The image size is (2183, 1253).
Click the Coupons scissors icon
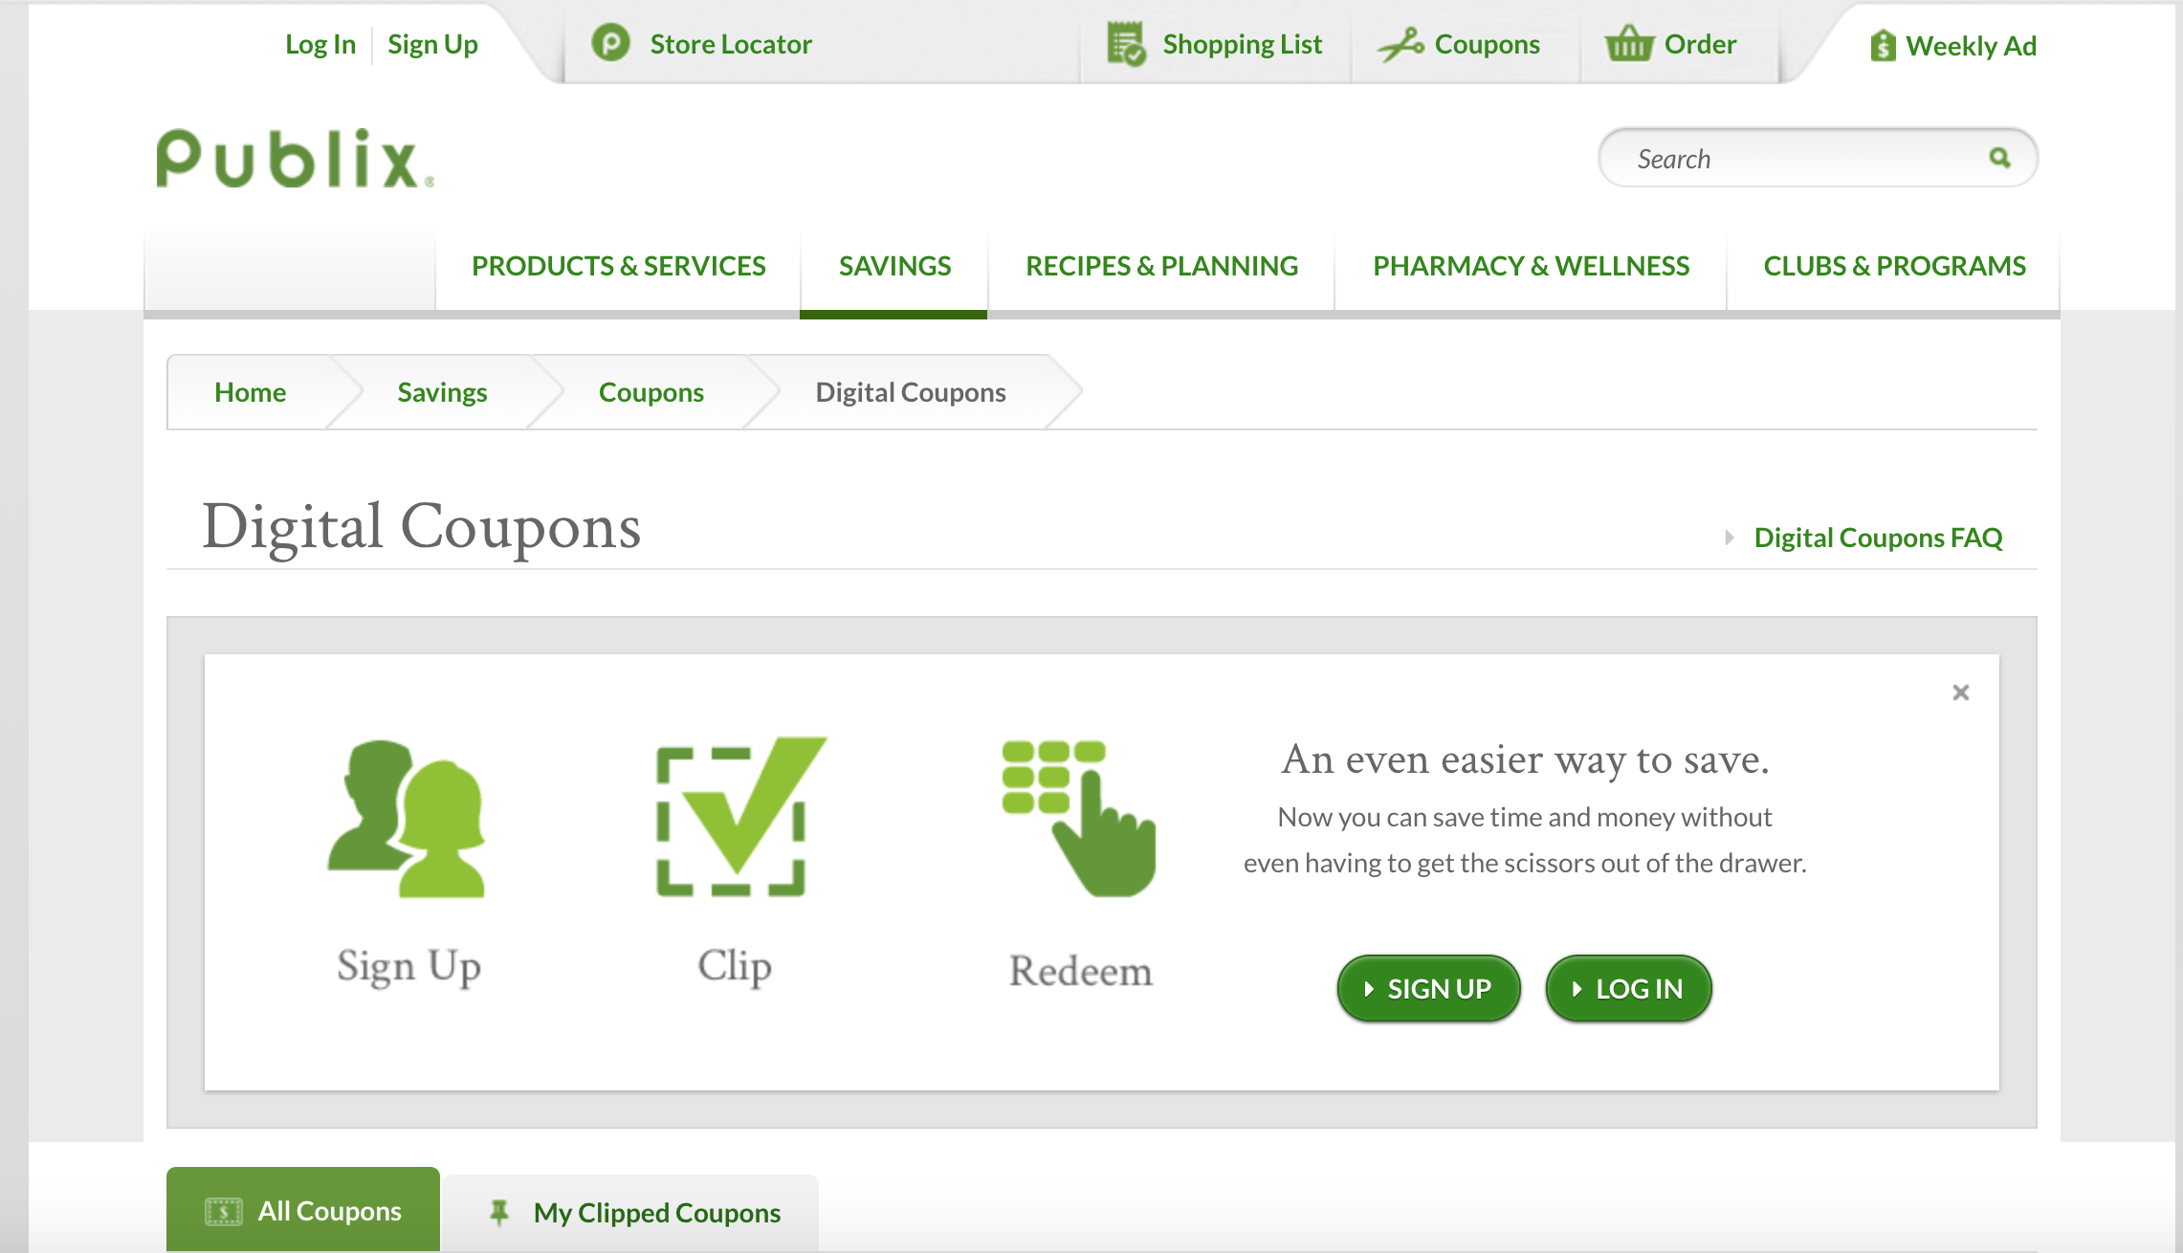click(1400, 45)
